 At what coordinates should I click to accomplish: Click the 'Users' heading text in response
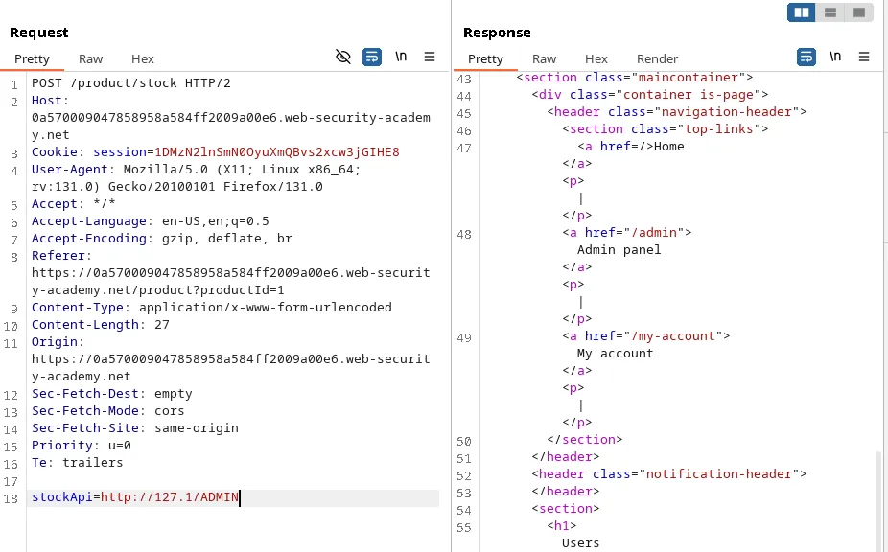pyautogui.click(x=580, y=543)
